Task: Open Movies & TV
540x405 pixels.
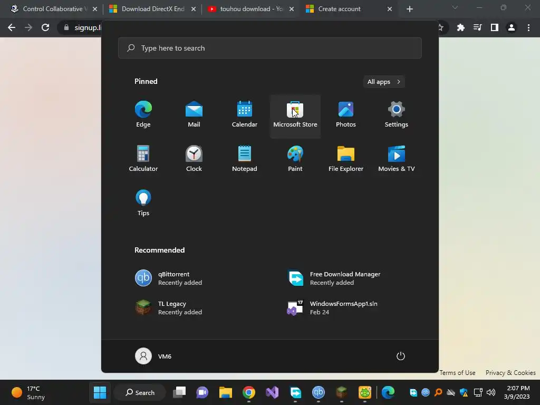Action: 397,159
